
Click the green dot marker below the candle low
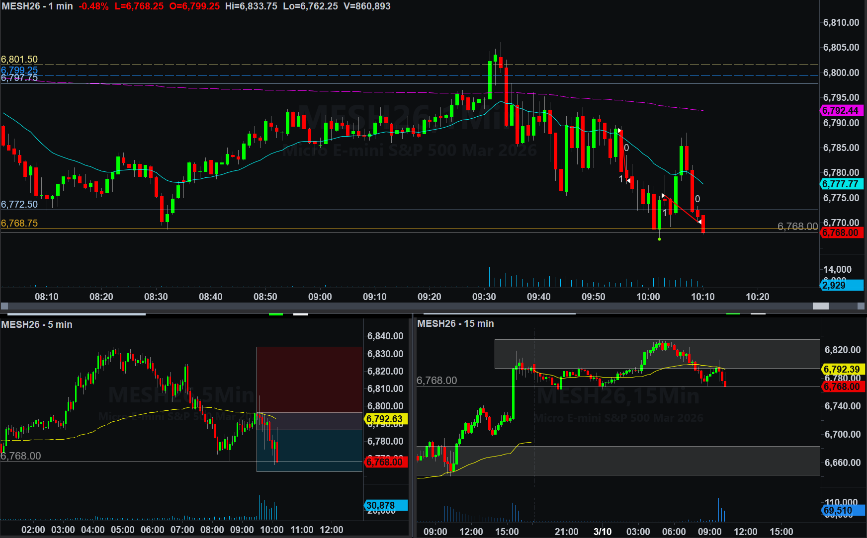pyautogui.click(x=659, y=239)
